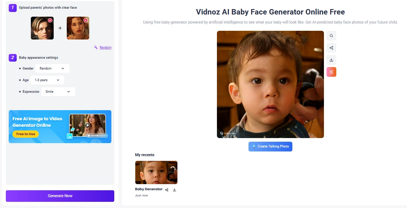Click the image icon on banner preview
This screenshot has width=407, height=208.
70,136
